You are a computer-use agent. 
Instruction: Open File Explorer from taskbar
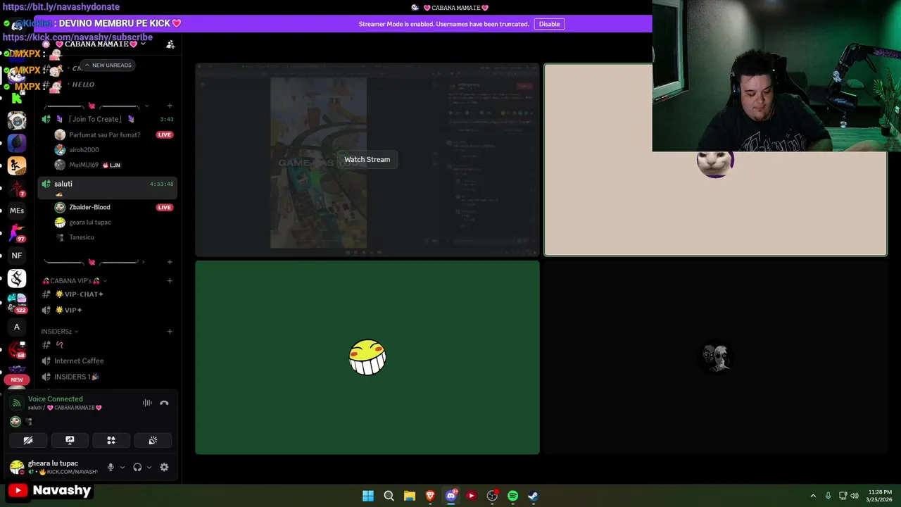pyautogui.click(x=409, y=496)
